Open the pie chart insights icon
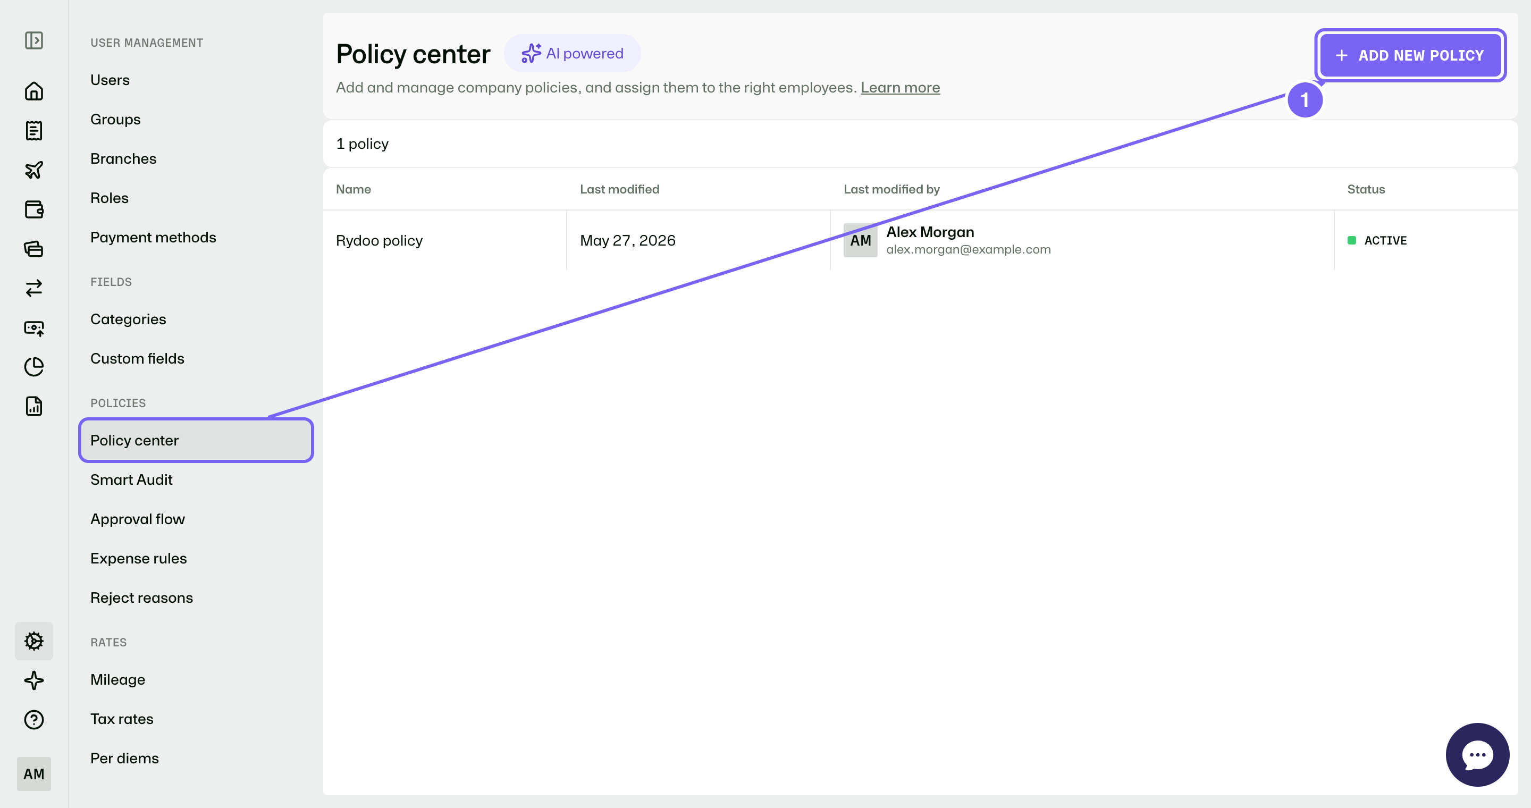This screenshot has width=1531, height=808. point(34,367)
